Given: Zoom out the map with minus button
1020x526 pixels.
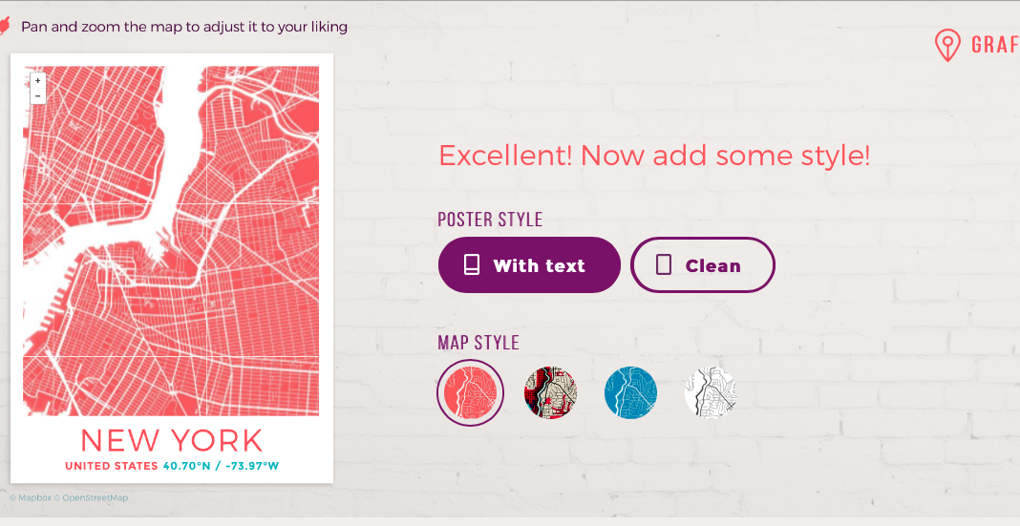Looking at the screenshot, I should tap(38, 95).
